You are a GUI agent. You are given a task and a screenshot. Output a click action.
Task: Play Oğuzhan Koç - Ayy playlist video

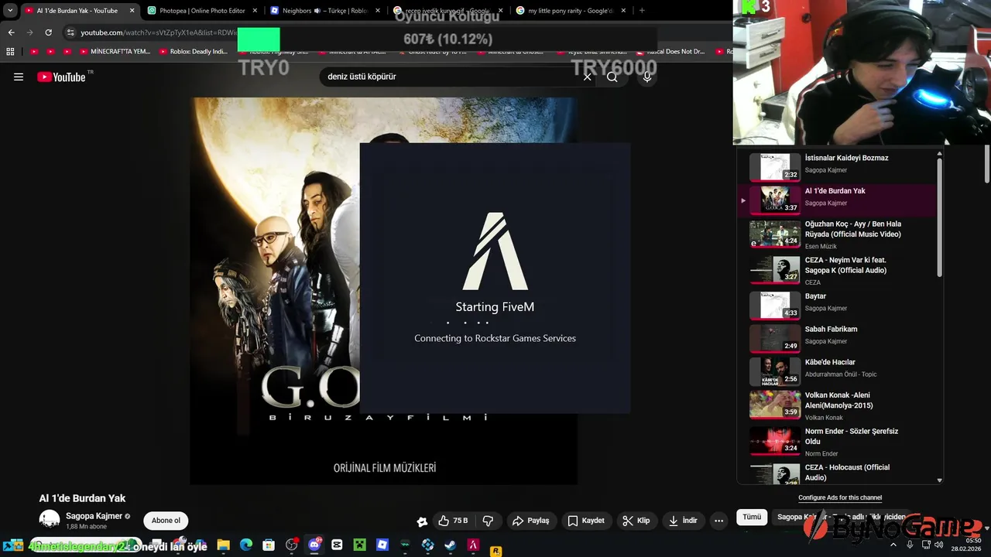839,234
